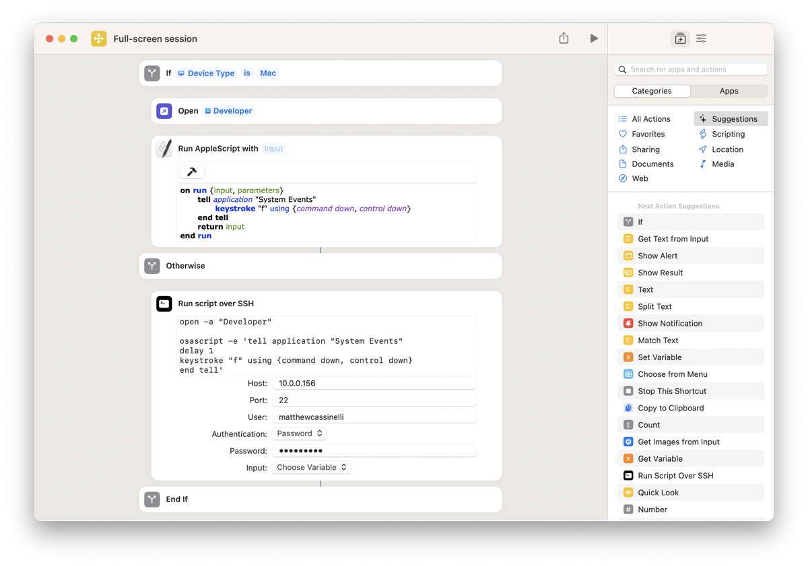This screenshot has width=808, height=566.
Task: Click the action library panel icon
Action: click(680, 38)
